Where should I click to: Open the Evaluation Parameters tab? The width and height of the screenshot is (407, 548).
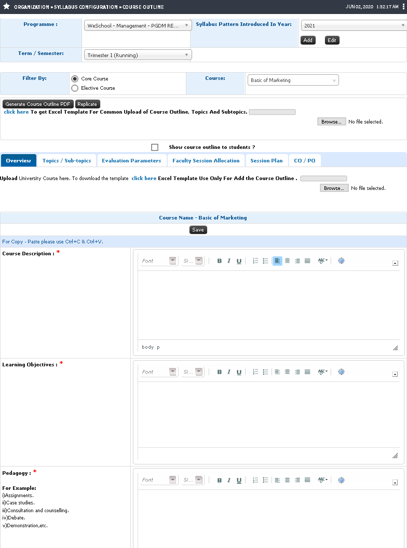pyautogui.click(x=131, y=160)
